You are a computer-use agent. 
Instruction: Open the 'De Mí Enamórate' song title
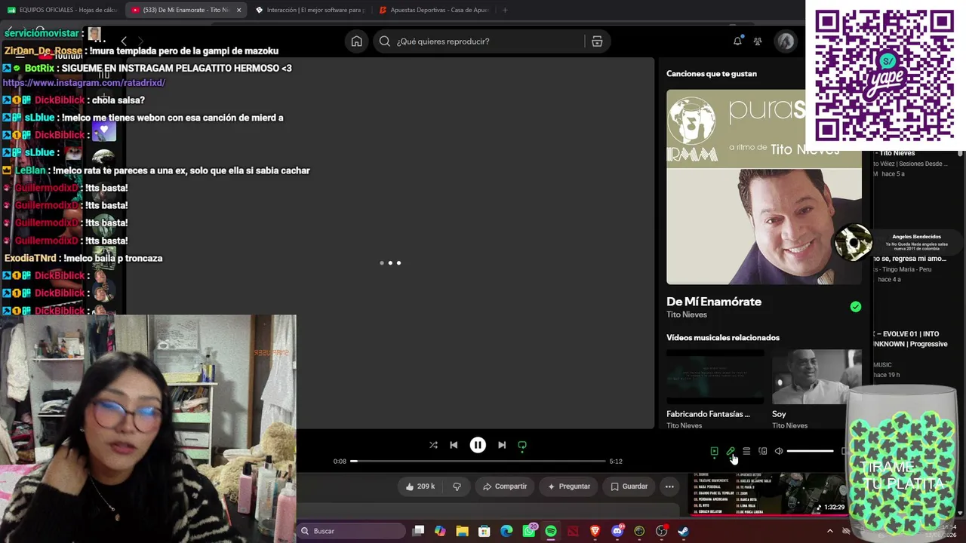point(714,302)
